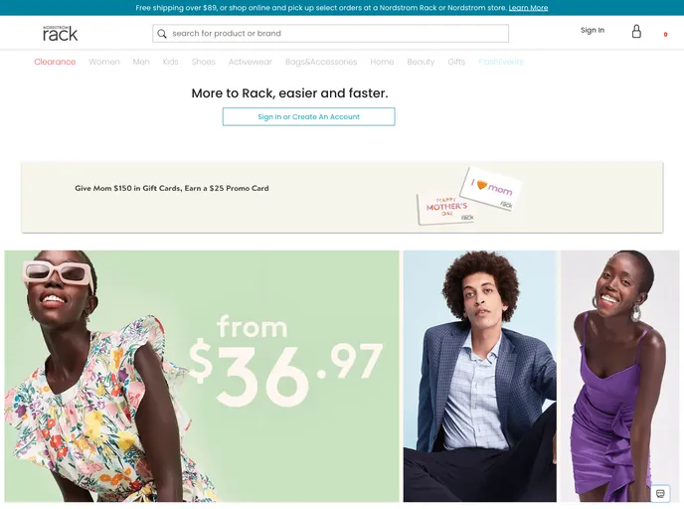684x509 pixels.
Task: Follow the Learn More shipping link
Action: click(x=528, y=8)
